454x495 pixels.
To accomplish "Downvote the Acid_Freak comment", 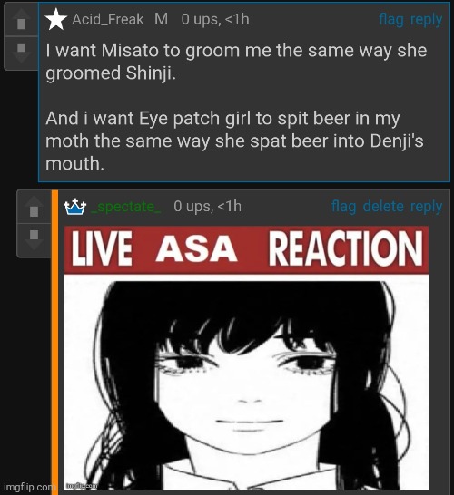I will [x=21, y=52].
